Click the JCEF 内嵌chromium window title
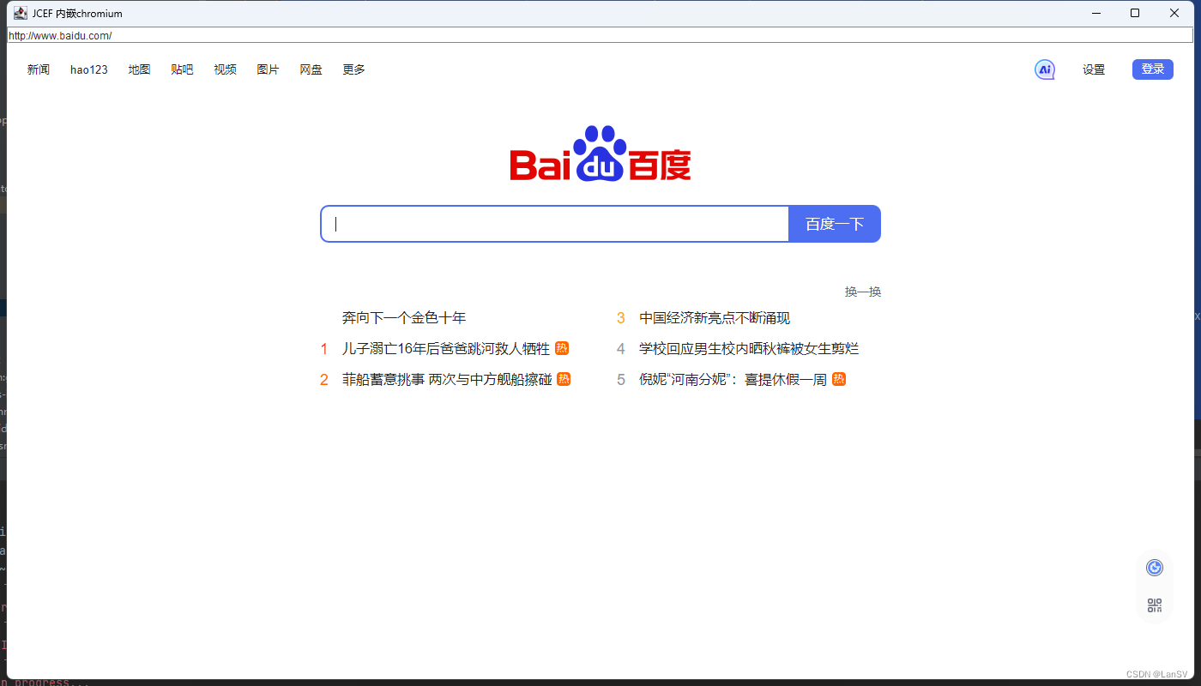This screenshot has height=686, width=1201. [77, 13]
